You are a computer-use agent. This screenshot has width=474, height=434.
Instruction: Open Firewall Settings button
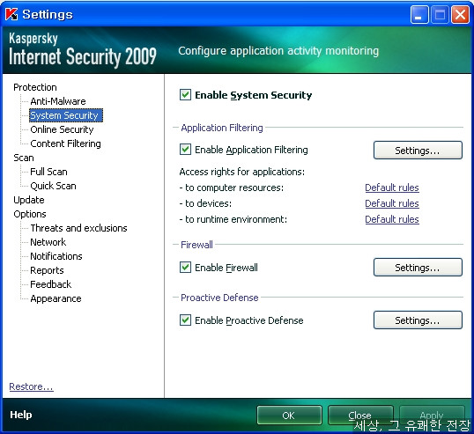(x=418, y=268)
